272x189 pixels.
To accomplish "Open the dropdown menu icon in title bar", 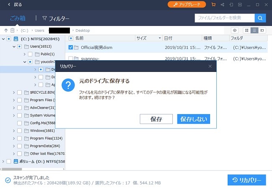I will tap(240, 5).
